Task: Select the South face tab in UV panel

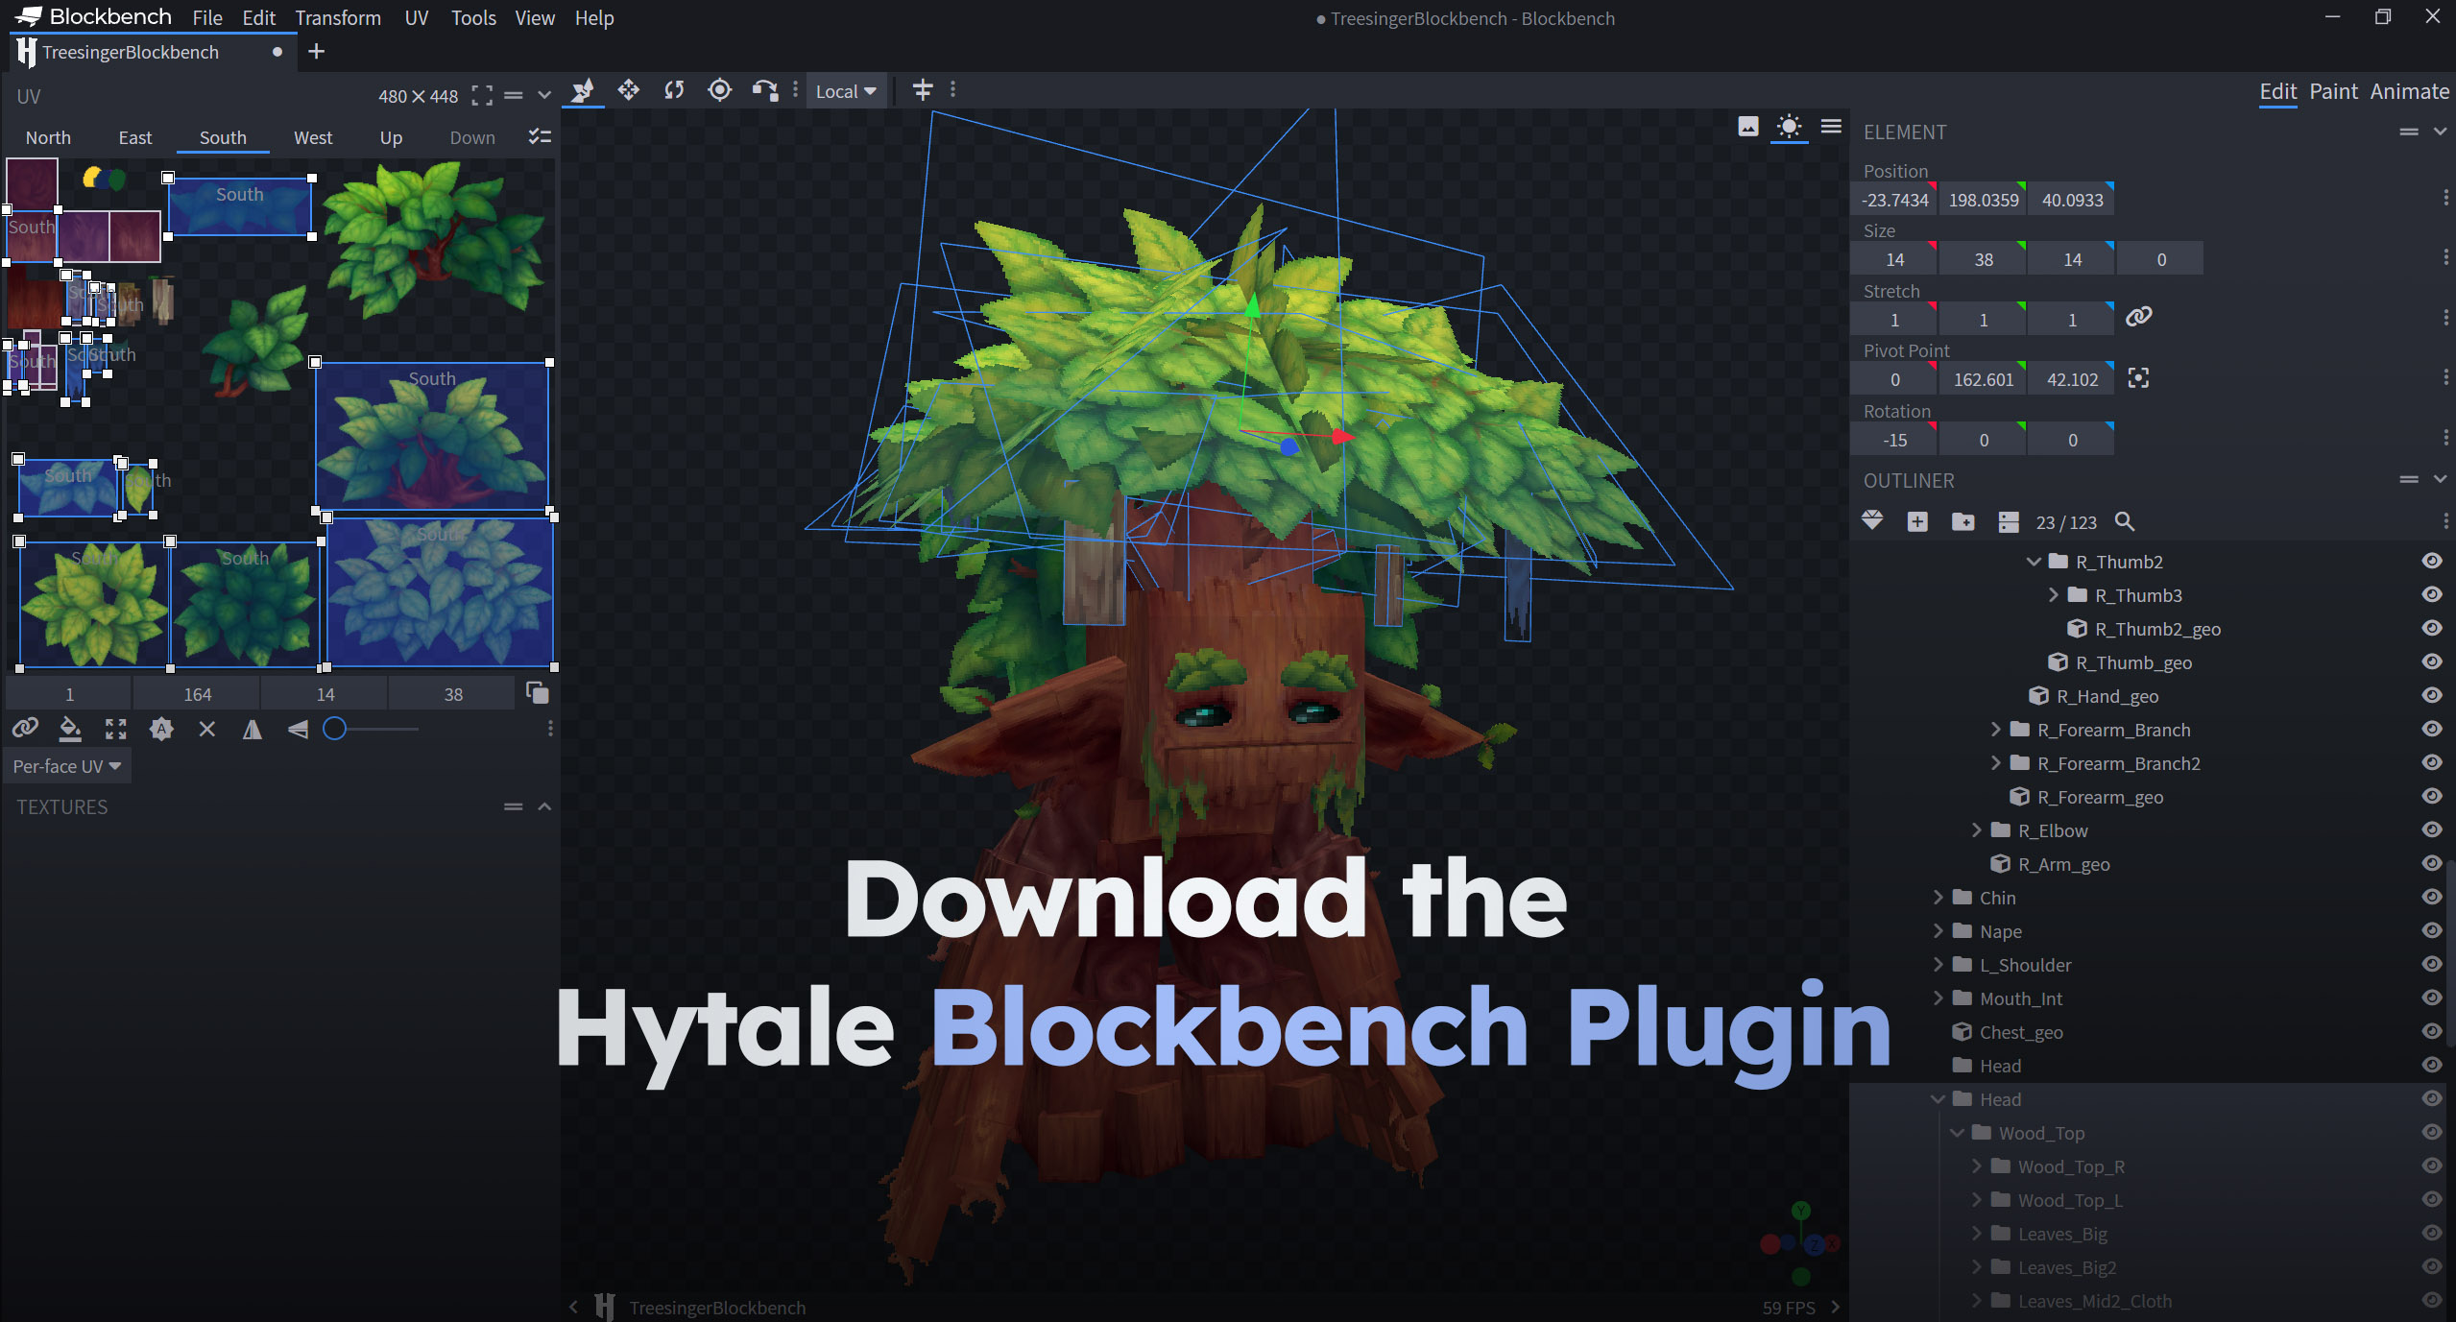Action: click(222, 137)
